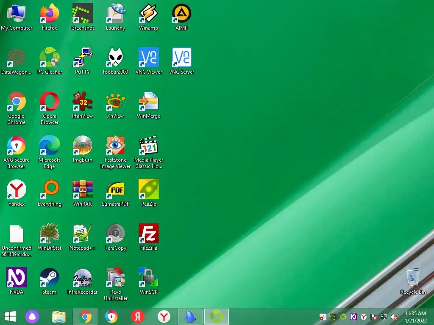Viewport: 434px width, 325px height.
Task: Open the NVDA tray icon
Action: tap(353, 317)
